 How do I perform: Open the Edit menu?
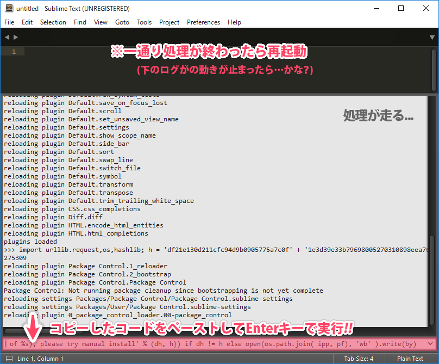[x=27, y=22]
